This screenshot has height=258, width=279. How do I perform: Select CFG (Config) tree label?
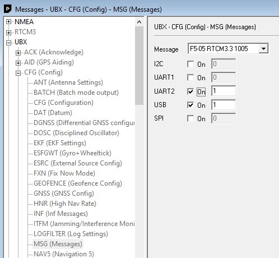[x=43, y=72]
